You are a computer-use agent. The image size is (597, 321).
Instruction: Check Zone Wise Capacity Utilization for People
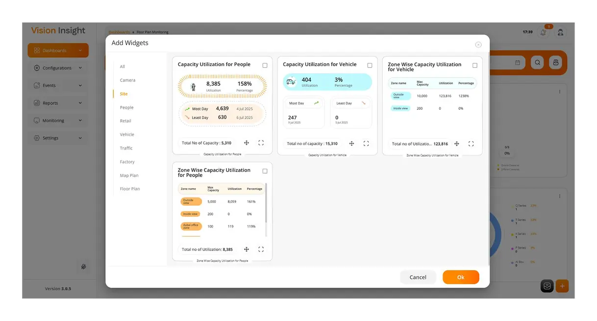coord(265,171)
